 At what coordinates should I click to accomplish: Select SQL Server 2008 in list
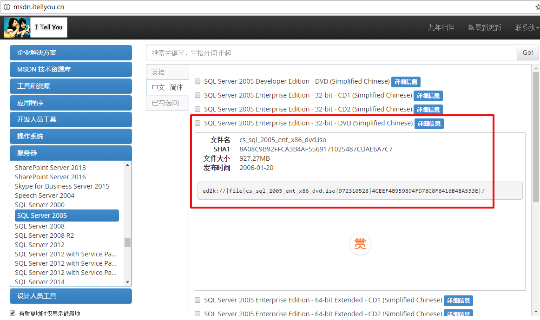(x=40, y=226)
